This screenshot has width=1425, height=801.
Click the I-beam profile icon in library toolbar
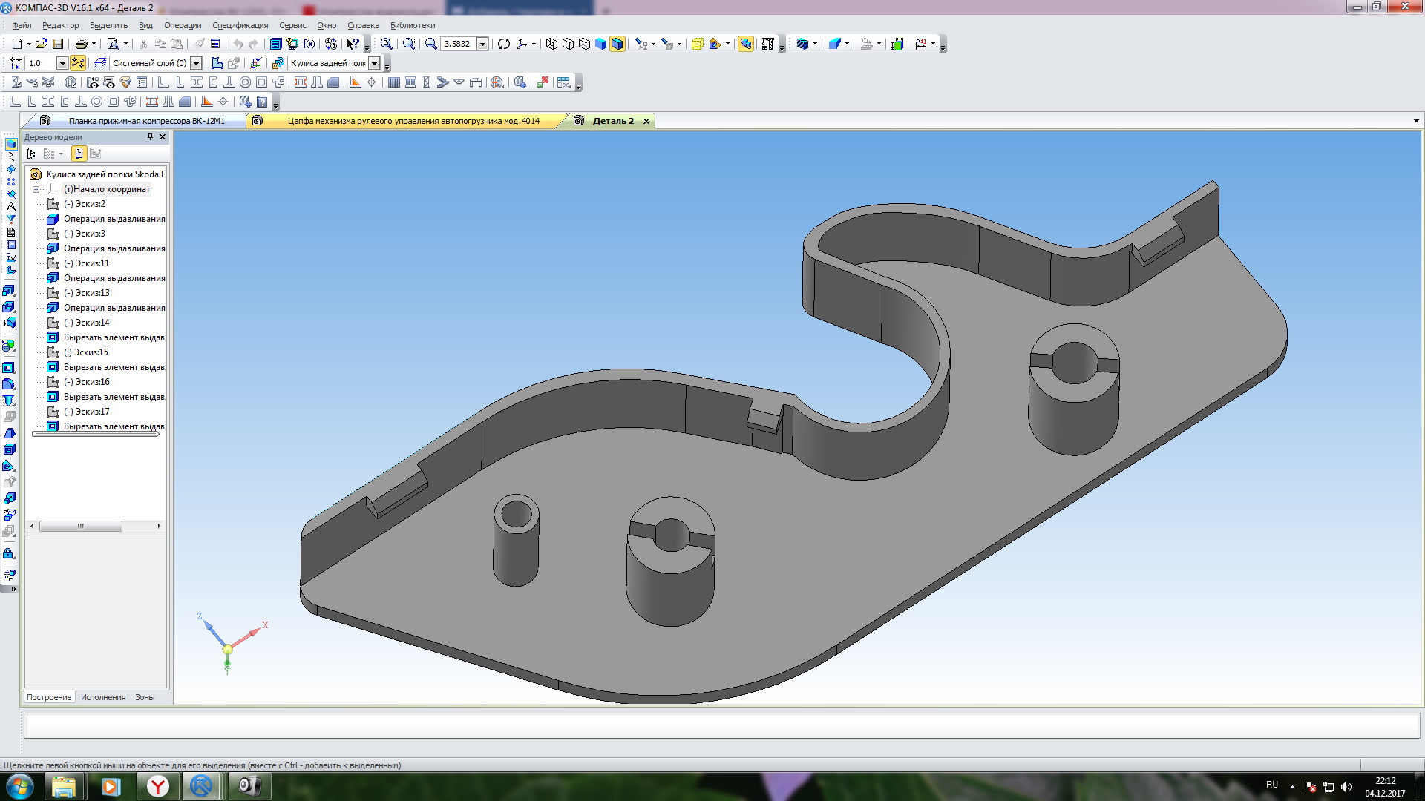(x=47, y=102)
